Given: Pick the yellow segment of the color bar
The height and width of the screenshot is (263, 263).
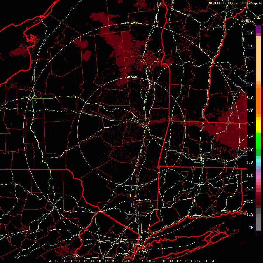Looking at the screenshot, I should click(258, 125).
